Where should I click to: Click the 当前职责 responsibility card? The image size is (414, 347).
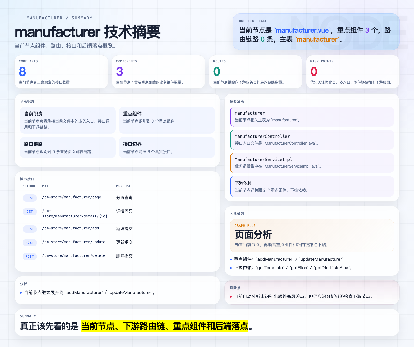68,120
